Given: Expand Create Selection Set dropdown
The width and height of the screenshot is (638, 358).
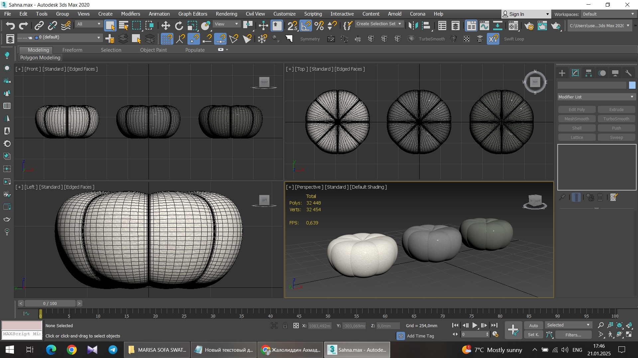Looking at the screenshot, I should click(379, 24).
